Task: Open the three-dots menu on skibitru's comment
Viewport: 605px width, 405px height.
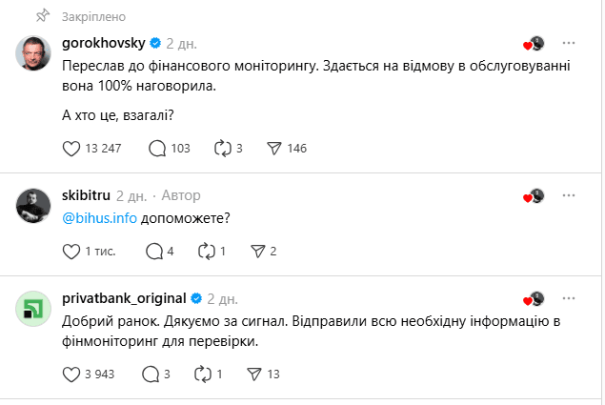Action: [569, 195]
